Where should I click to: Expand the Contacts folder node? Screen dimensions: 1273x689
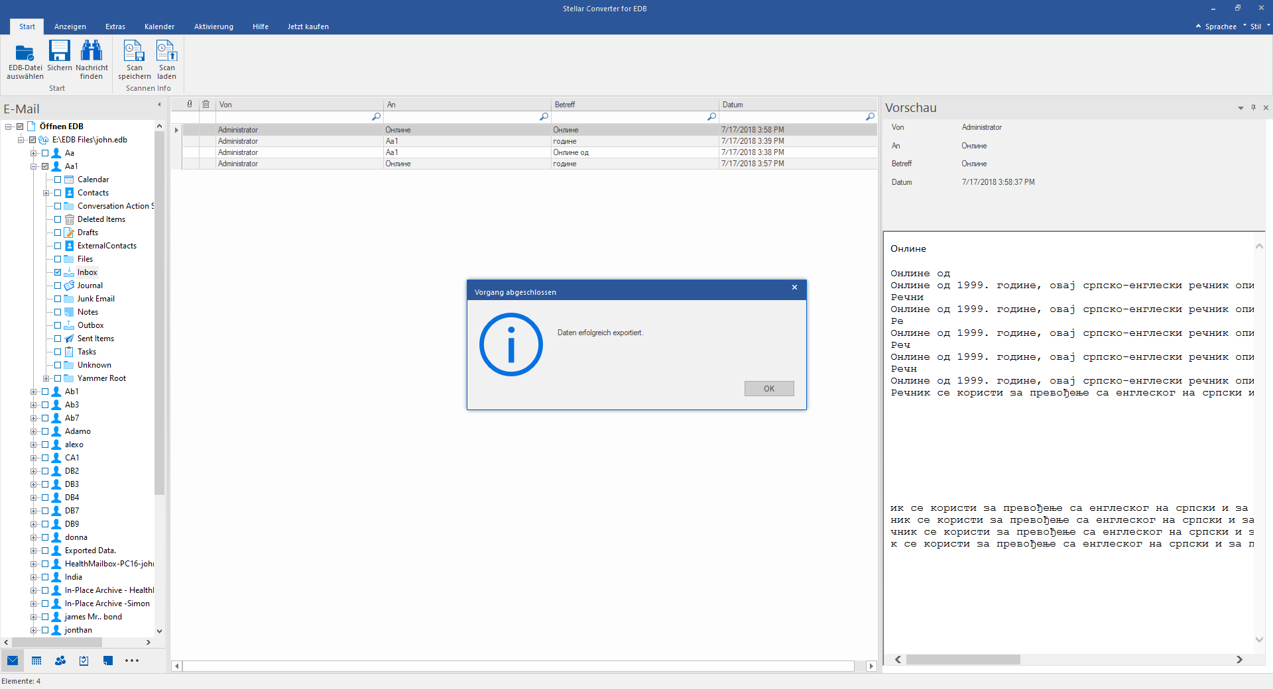pyautogui.click(x=46, y=193)
